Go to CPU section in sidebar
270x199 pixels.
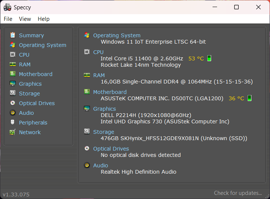(x=24, y=55)
